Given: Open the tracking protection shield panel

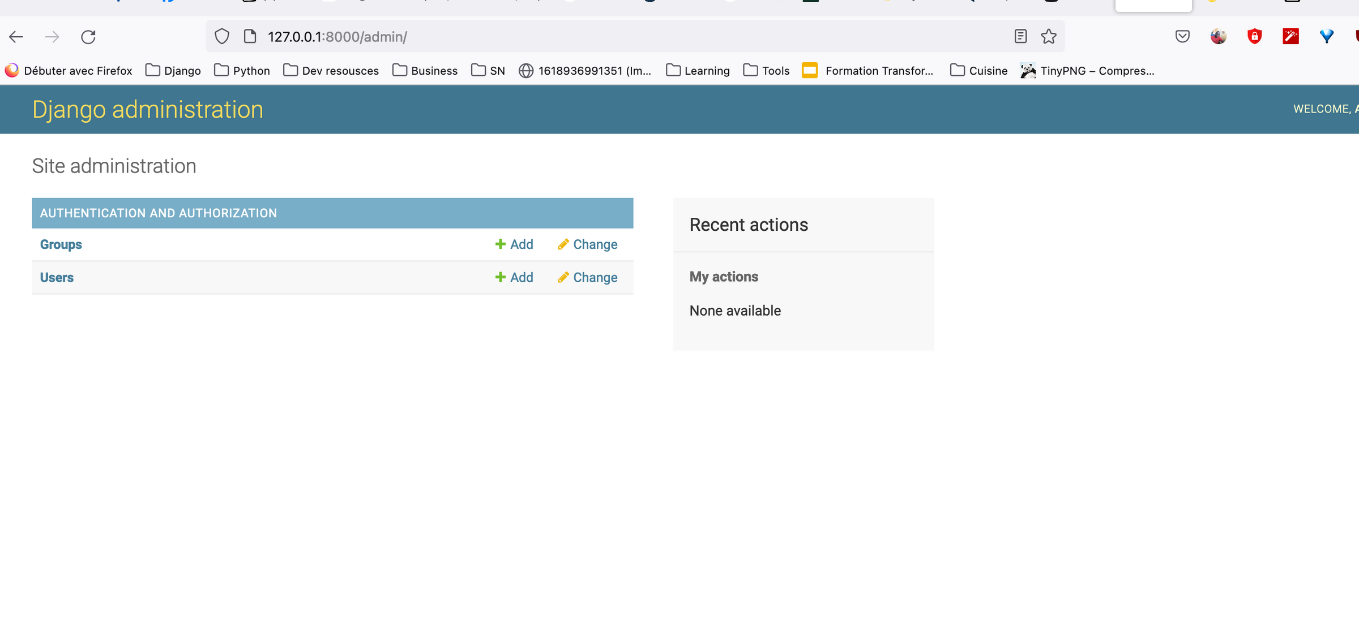Looking at the screenshot, I should pos(221,36).
